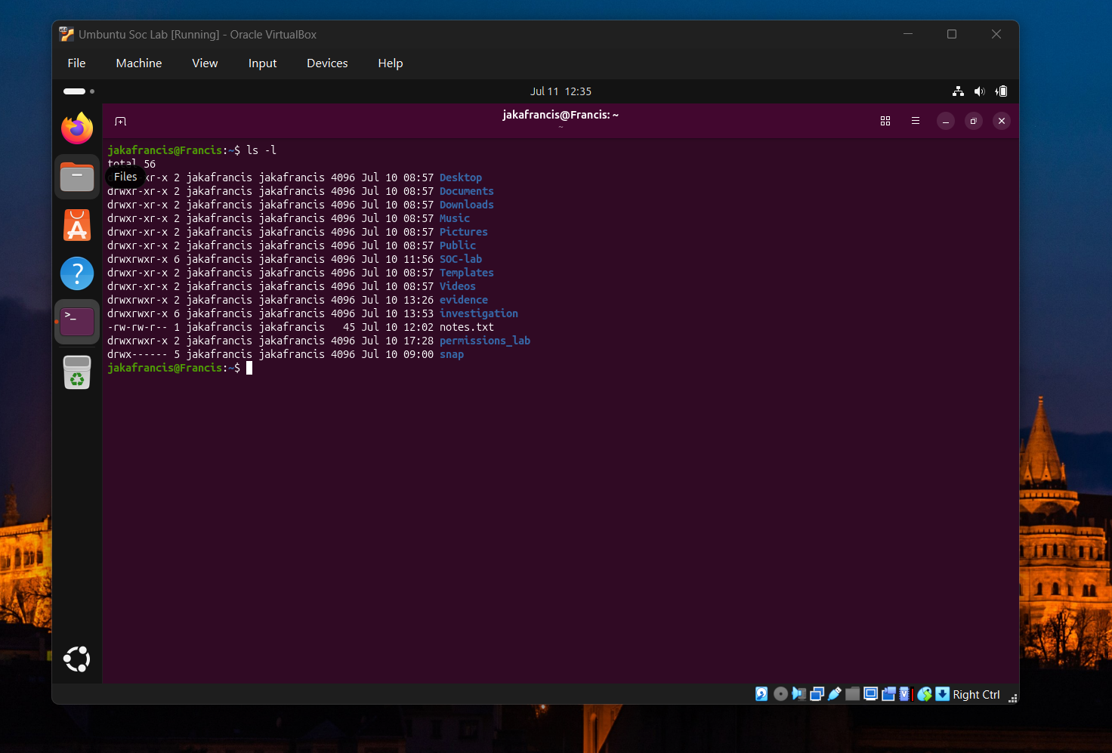
Task: Open the VirtualBox Devices menu
Action: tap(327, 63)
